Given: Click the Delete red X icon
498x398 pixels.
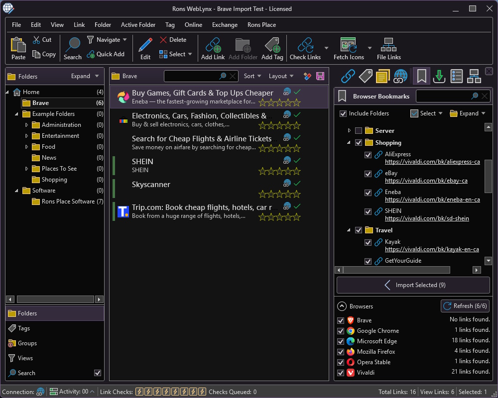Looking at the screenshot, I should click(x=163, y=40).
